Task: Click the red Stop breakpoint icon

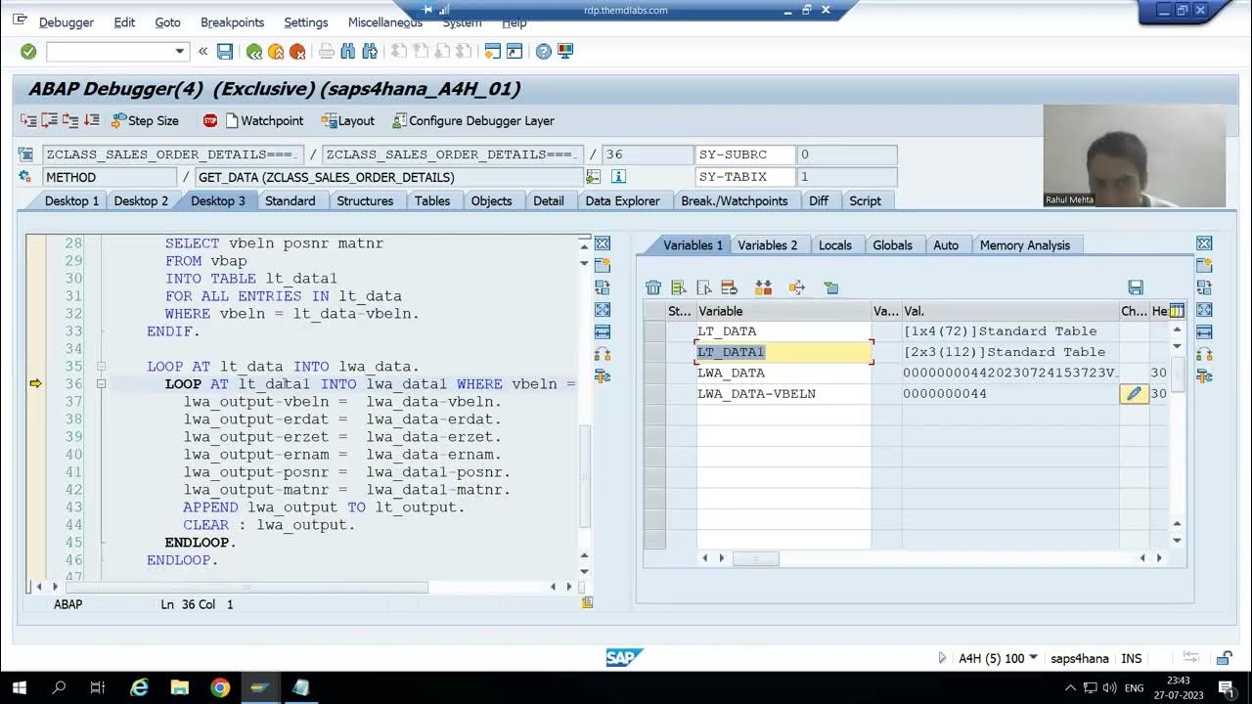Action: pos(210,120)
